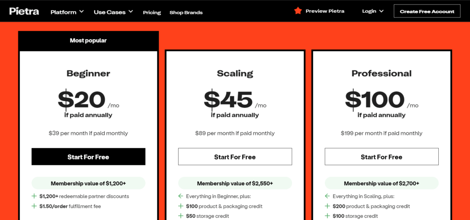The width and height of the screenshot is (470, 220).
Task: Go to the Pricing page
Action: pos(152,12)
